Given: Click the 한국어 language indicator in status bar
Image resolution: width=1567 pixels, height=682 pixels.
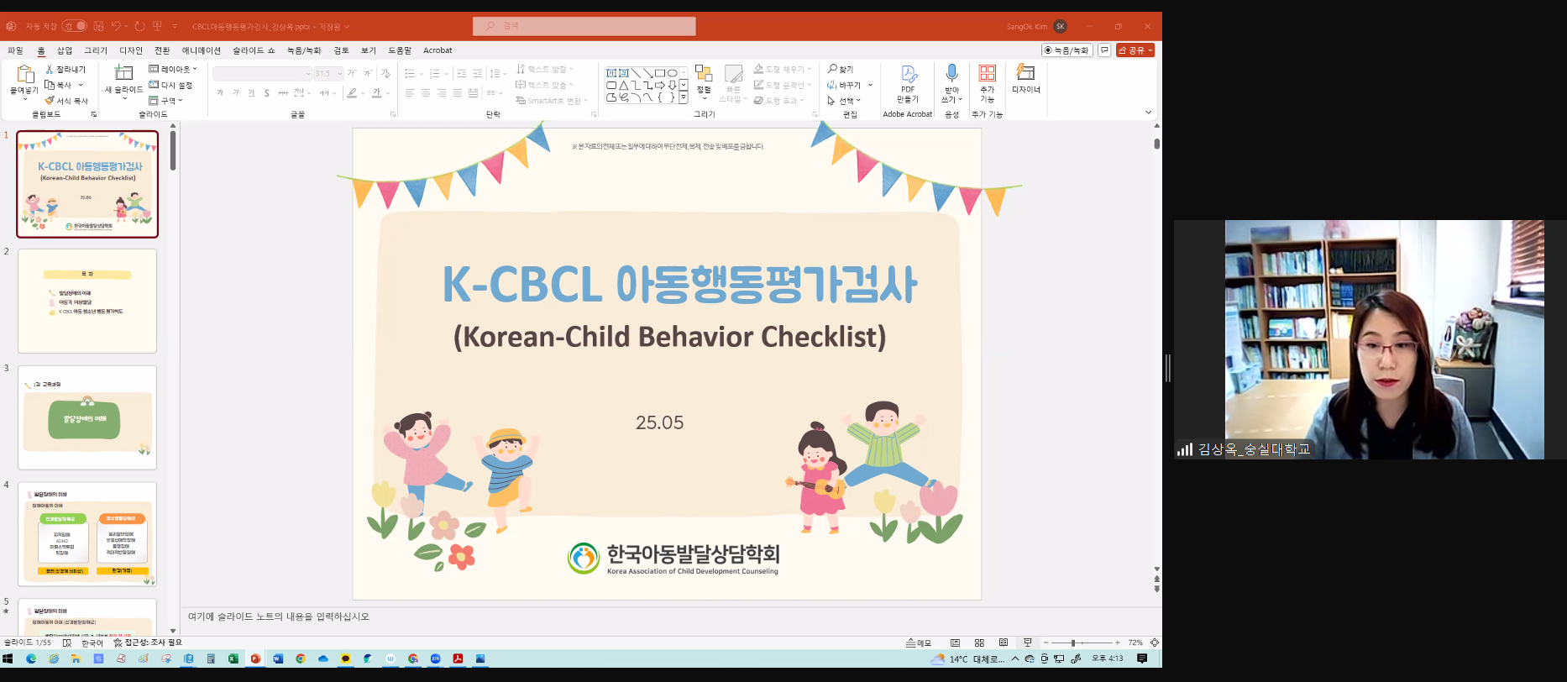Looking at the screenshot, I should (x=92, y=643).
